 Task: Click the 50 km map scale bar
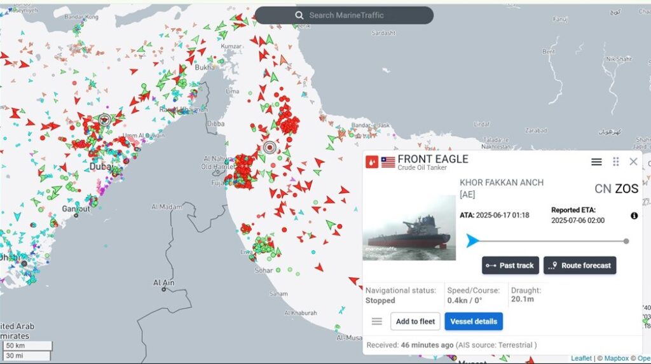(x=27, y=346)
